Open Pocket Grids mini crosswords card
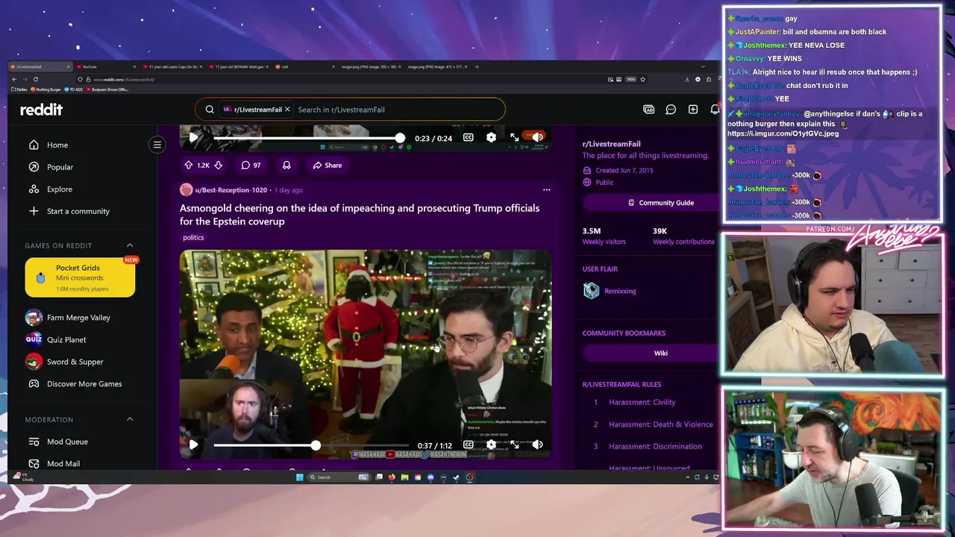This screenshot has width=955, height=537. click(80, 277)
